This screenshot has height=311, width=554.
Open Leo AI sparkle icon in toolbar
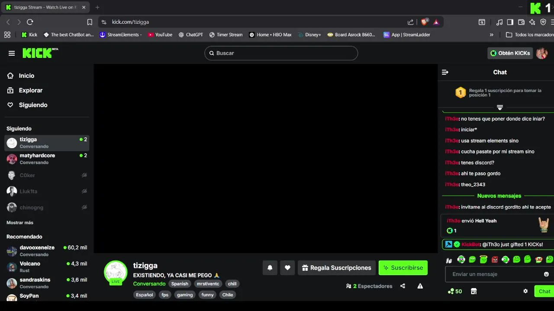(x=532, y=22)
